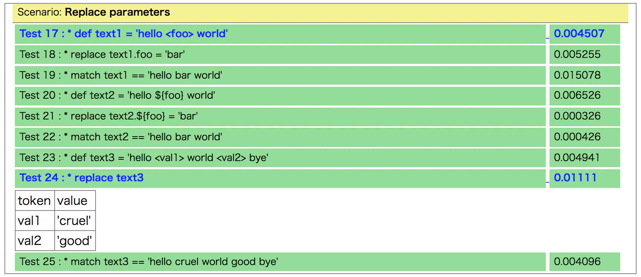
Task: Select row Test 22 match text2
Action: [280, 137]
